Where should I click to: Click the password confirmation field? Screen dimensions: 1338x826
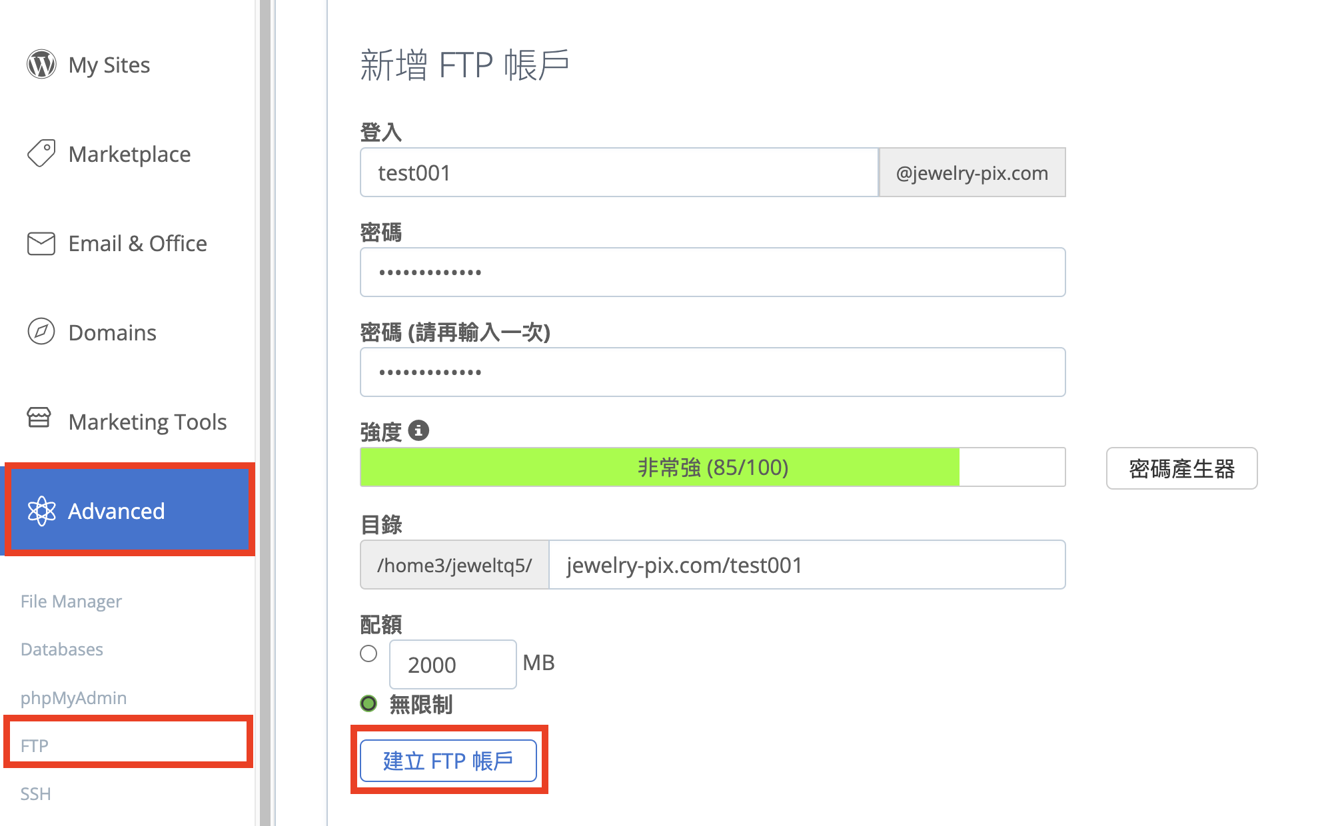[x=713, y=372]
